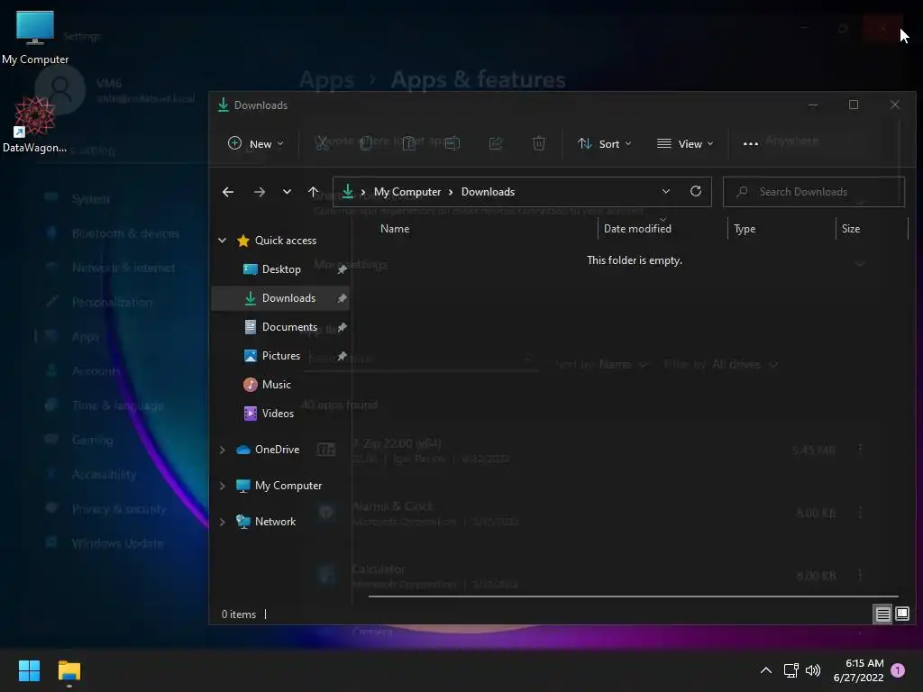Sort by the Name column header
The image size is (923, 692).
pyautogui.click(x=395, y=228)
